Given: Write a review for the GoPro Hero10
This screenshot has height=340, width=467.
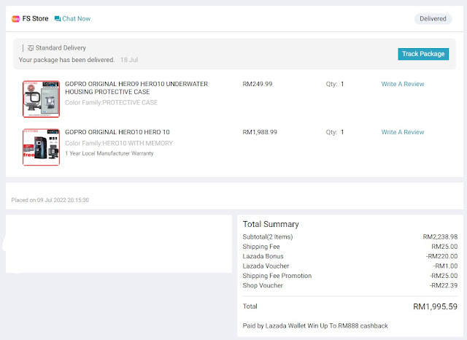Looking at the screenshot, I should click(403, 132).
